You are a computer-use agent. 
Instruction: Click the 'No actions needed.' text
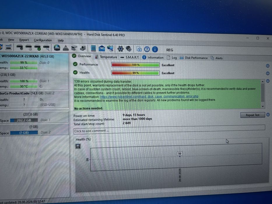click(89, 108)
